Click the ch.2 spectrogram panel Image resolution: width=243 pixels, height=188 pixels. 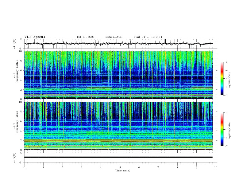(118, 126)
